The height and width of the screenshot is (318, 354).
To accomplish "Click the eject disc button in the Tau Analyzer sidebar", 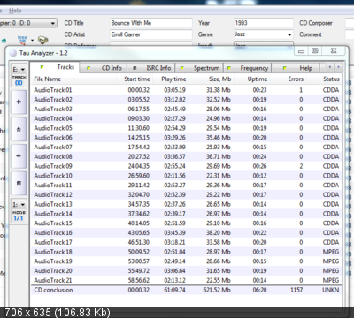I will (19, 129).
